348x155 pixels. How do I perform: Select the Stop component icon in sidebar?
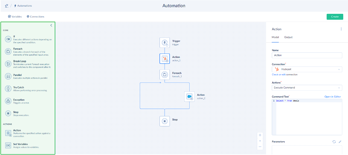click(x=8, y=113)
